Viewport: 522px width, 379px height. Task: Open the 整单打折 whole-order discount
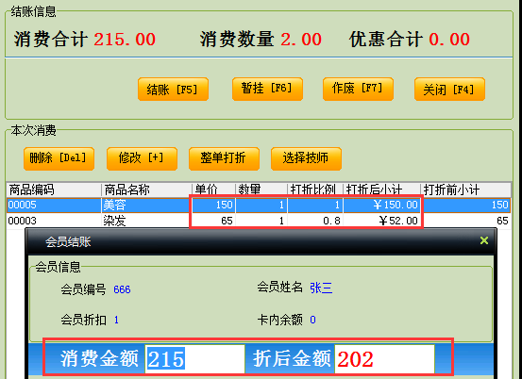(x=224, y=158)
